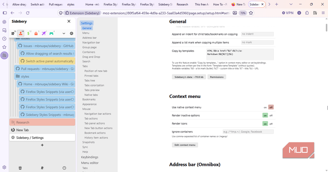
Task: Click the Sidebery toolbar button near menu
Action: point(315,13)
